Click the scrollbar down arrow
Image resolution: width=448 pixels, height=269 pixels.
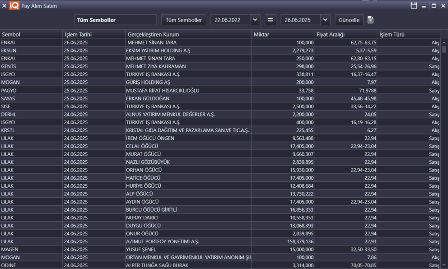(x=444, y=265)
